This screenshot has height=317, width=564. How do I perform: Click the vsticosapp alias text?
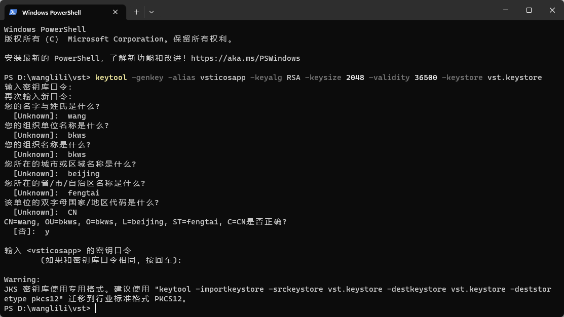pos(222,77)
